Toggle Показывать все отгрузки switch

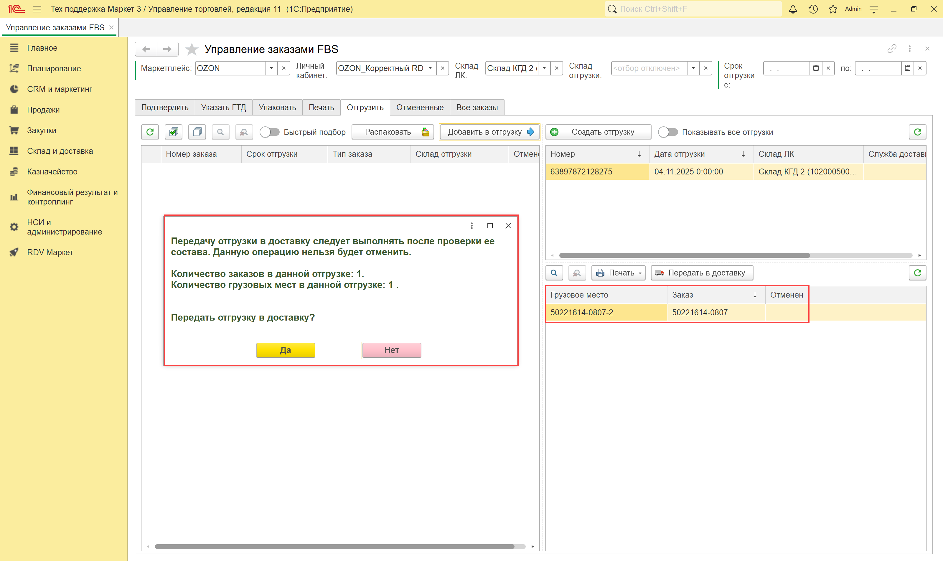[x=668, y=132]
